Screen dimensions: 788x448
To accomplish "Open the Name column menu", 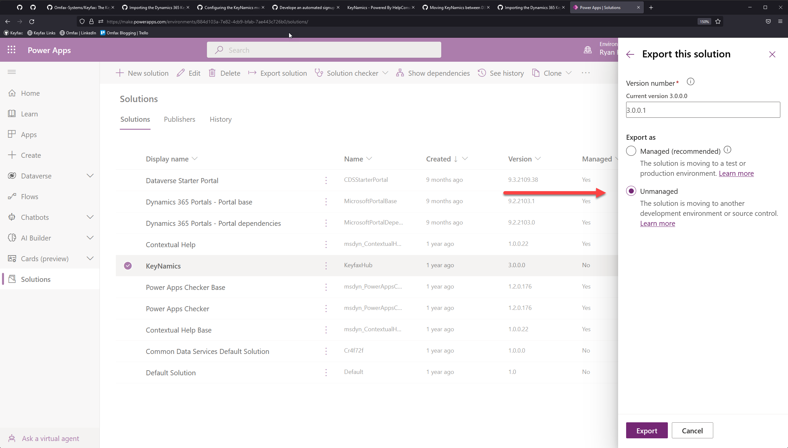I will coord(369,159).
